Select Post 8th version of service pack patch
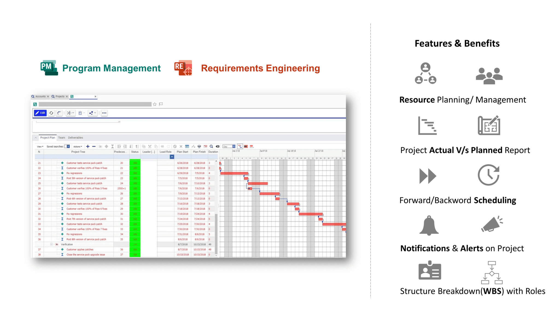 click(x=86, y=239)
